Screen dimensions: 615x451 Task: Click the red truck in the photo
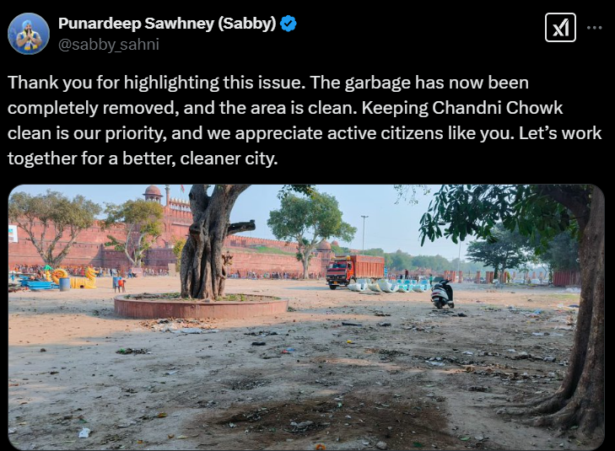(355, 271)
